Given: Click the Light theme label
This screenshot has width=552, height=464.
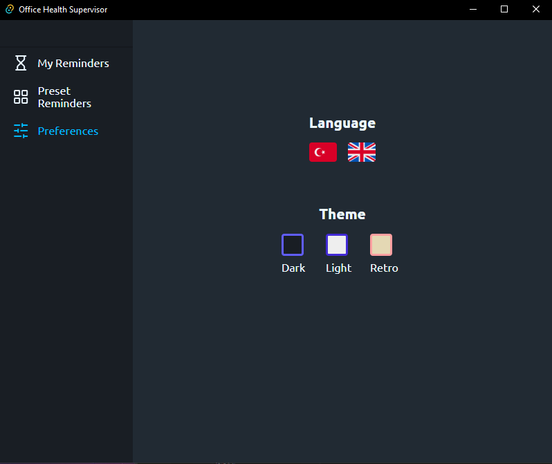Looking at the screenshot, I should click(339, 268).
